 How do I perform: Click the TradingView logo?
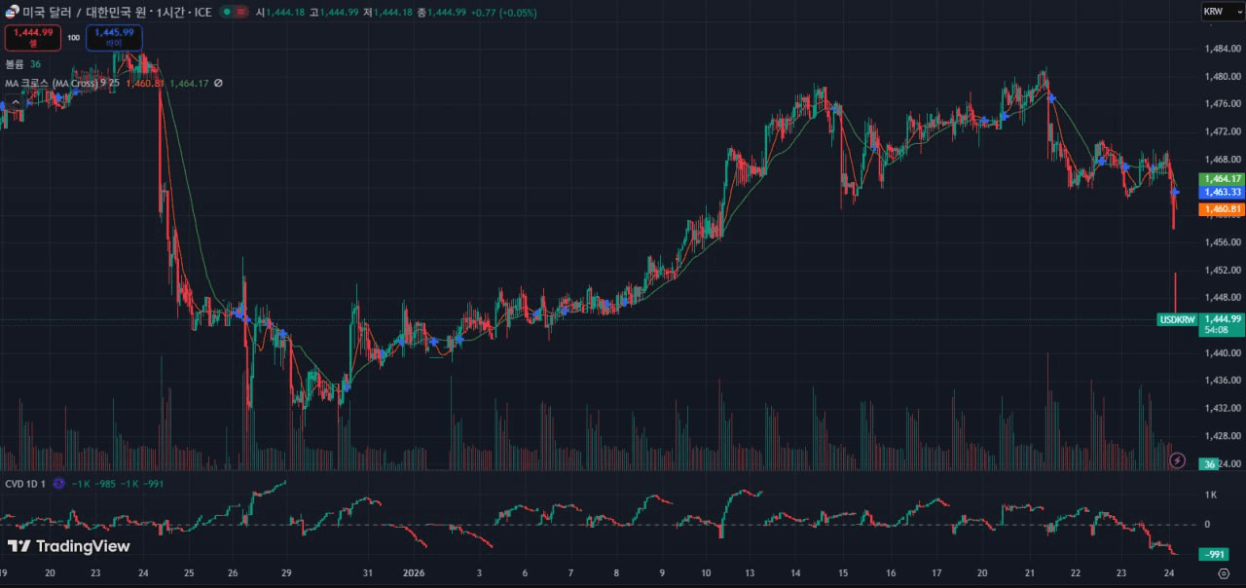tap(68, 546)
